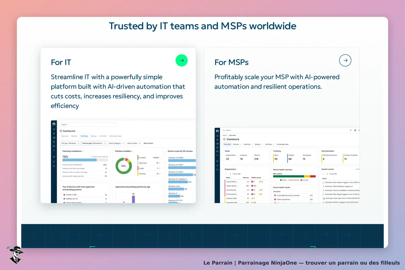The image size is (405, 270).
Task: Click the Search field in the For IT dashboard
Action: pos(88,125)
